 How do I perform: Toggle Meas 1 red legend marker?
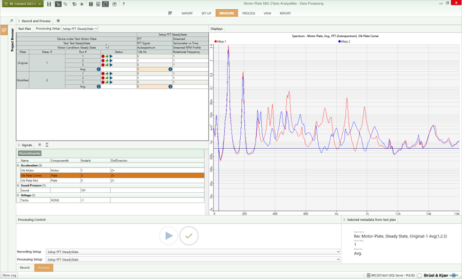[216, 41]
